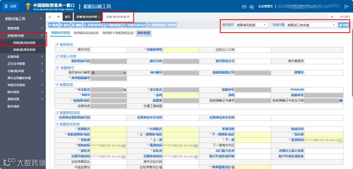Expand 参数设置 in sidebar
The height and width of the screenshot is (169, 353).
23,99
